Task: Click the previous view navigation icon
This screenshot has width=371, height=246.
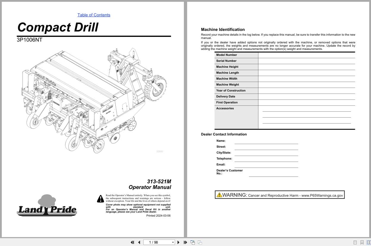Action: [192, 242]
